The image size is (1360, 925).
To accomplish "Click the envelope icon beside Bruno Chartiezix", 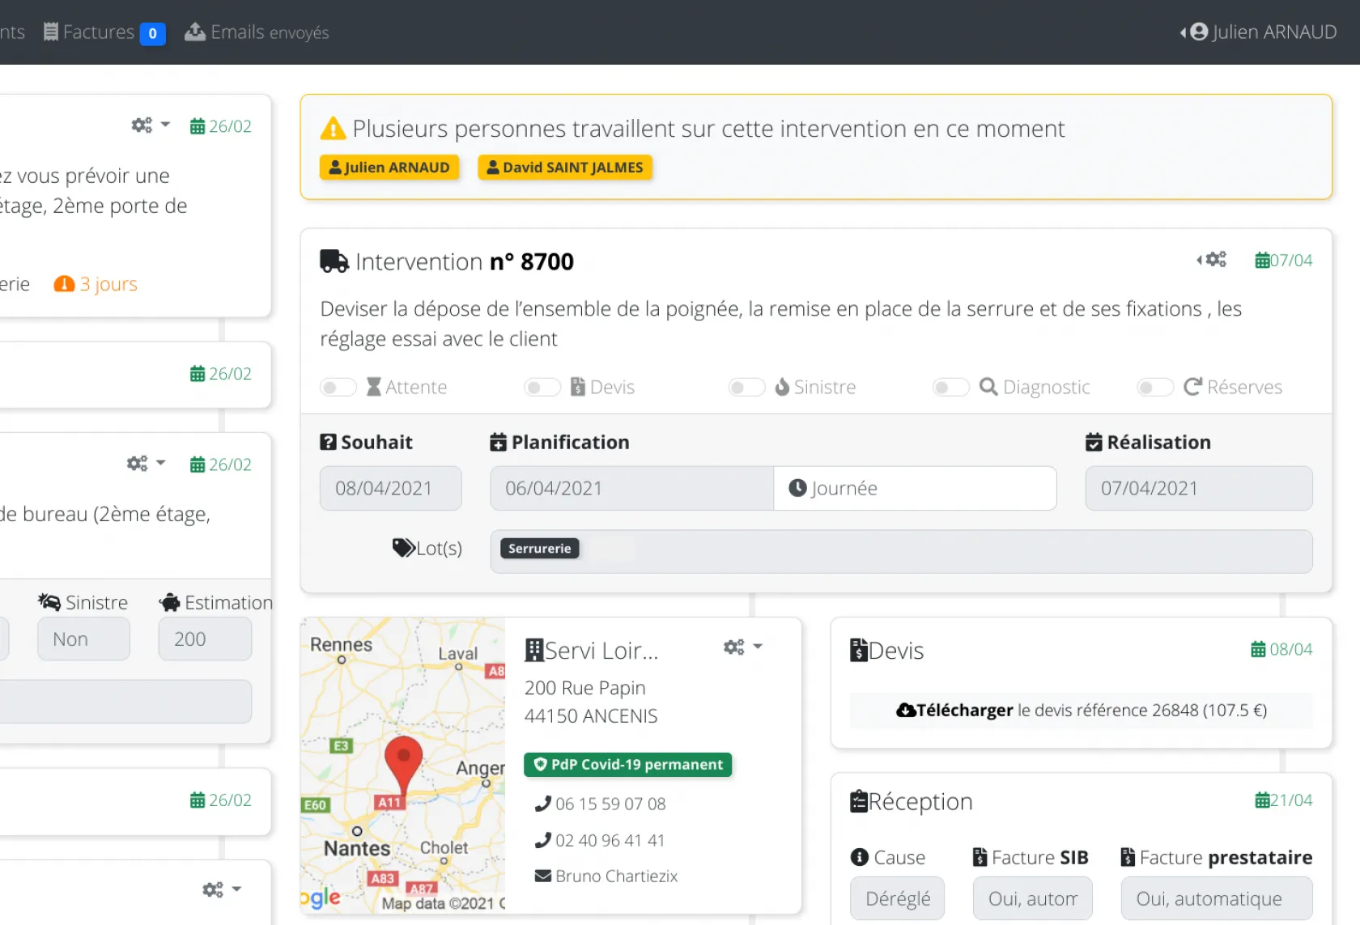I will coord(542,876).
